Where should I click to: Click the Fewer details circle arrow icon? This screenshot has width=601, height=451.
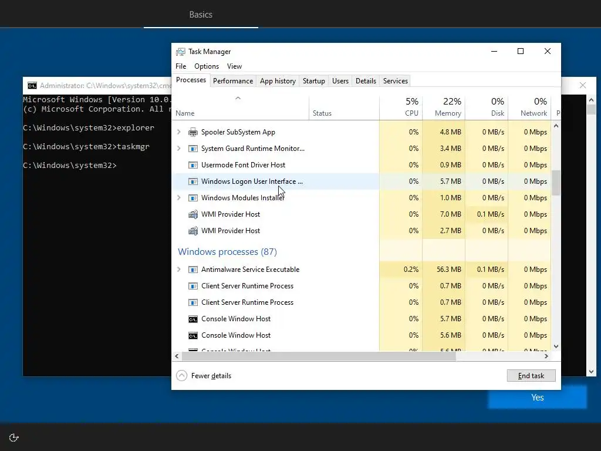point(182,375)
